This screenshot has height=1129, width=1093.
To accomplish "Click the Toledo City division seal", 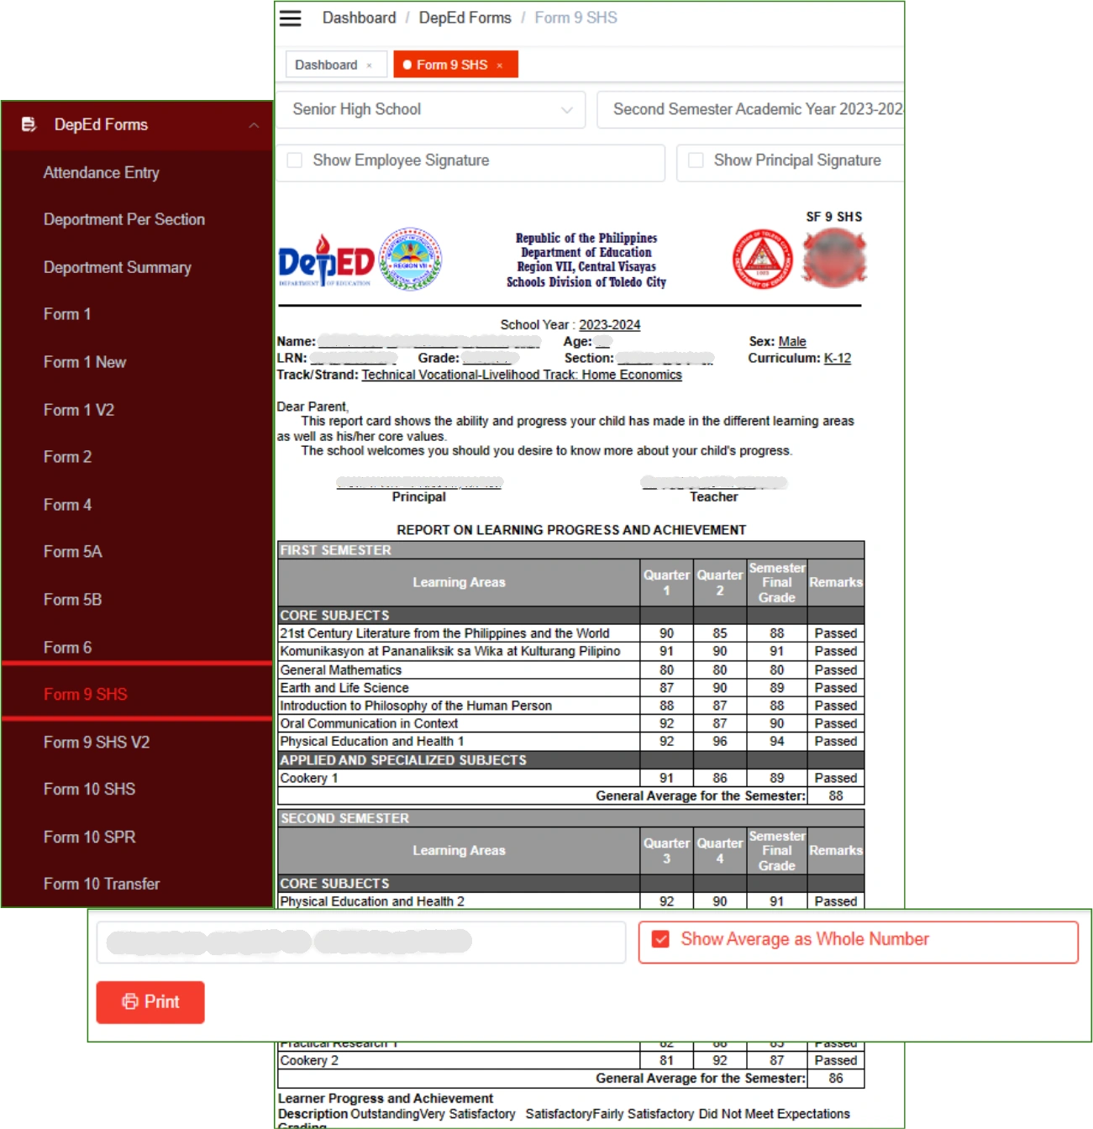I will [x=762, y=260].
